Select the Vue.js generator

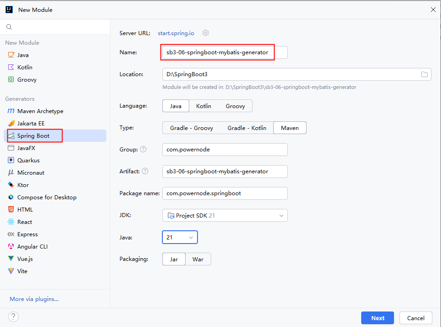tap(25, 259)
